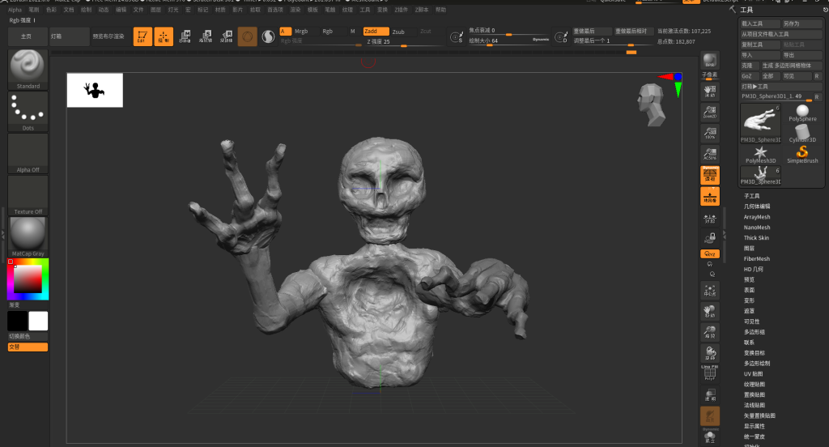Click the BPR render icon
The height and width of the screenshot is (447, 829).
[709, 60]
